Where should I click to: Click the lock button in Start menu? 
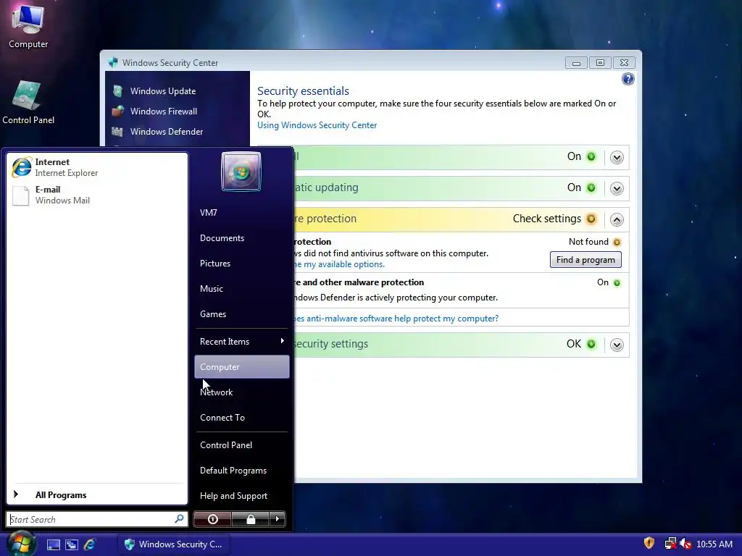250,519
